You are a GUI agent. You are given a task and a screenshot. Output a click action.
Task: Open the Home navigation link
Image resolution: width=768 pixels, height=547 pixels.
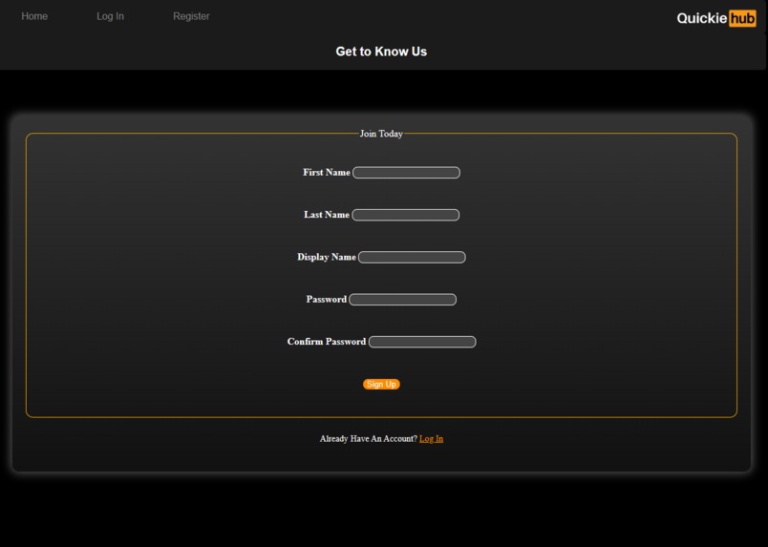pyautogui.click(x=34, y=16)
